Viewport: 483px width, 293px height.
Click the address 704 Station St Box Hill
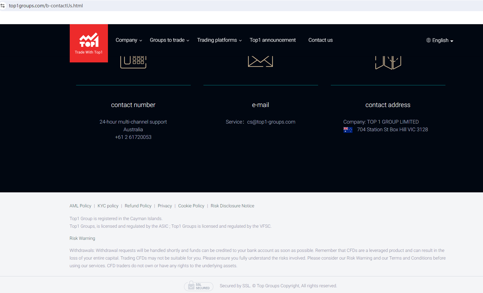(393, 130)
